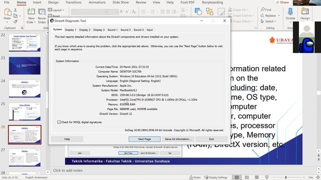The width and height of the screenshot is (321, 180).
Task: Click the zoom out minus icon
Action: coord(275,177)
